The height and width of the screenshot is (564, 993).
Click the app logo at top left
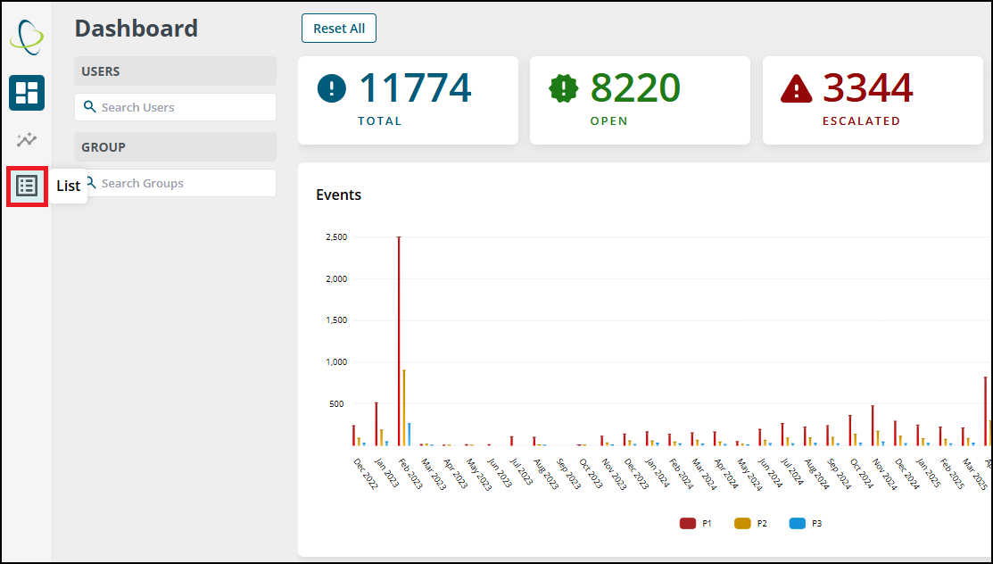pos(27,37)
